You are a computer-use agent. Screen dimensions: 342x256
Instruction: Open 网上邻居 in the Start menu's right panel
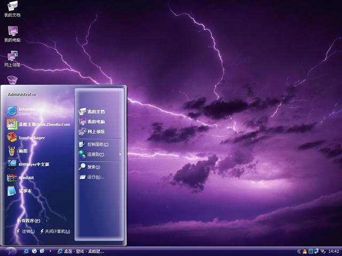(91, 132)
